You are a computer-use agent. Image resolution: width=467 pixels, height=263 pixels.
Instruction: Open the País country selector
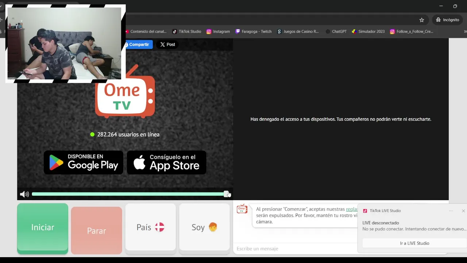pyautogui.click(x=150, y=227)
